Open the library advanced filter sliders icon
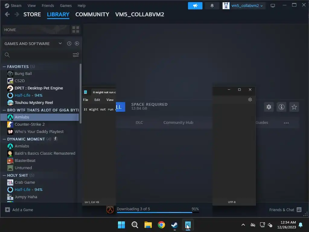 [x=76, y=55]
